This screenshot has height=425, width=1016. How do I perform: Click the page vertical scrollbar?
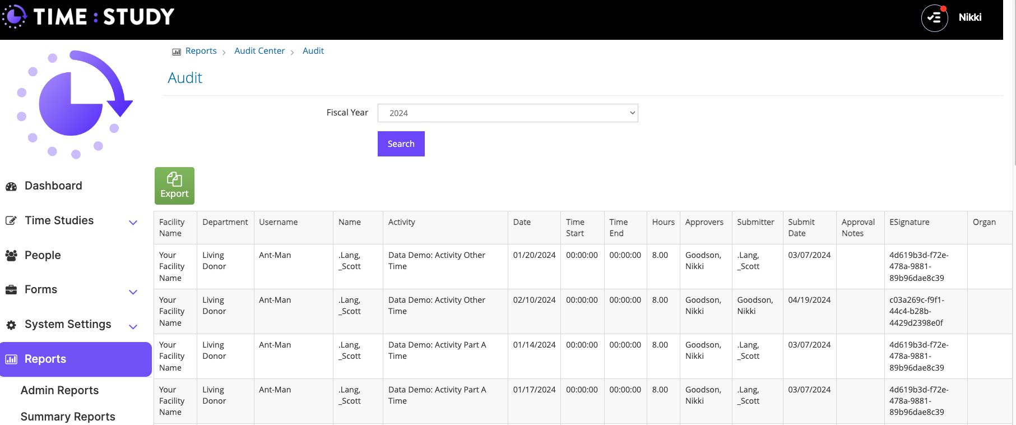click(1014, 84)
